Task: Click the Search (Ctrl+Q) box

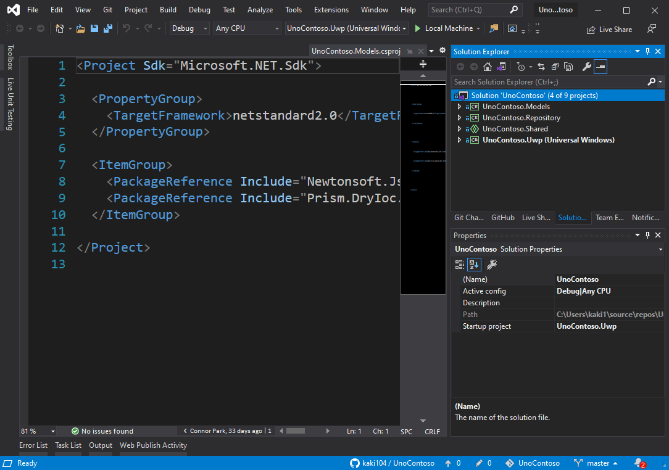Action: [x=475, y=9]
